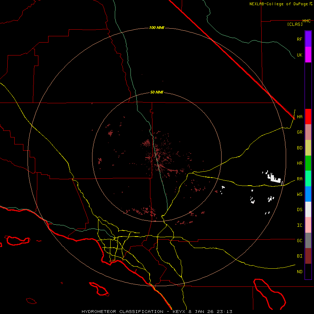
Task: Click the brown BI legend swatch
Action: point(308,256)
